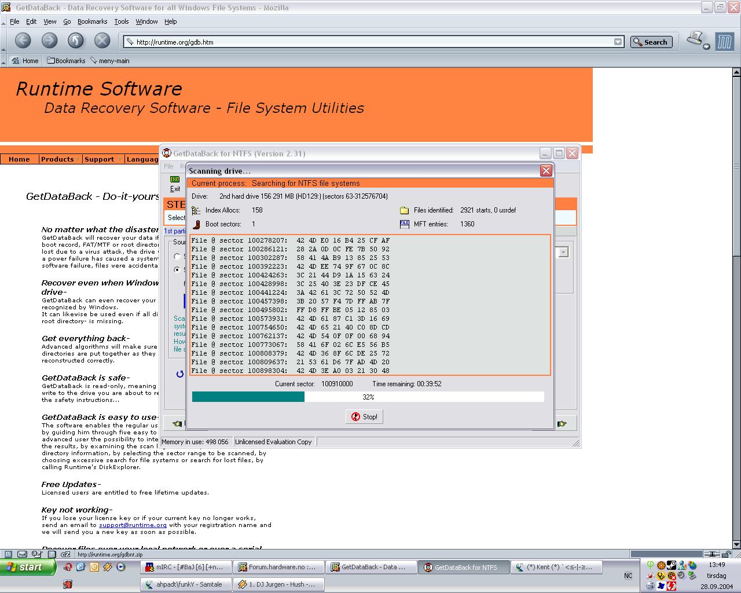Click the MFT entries FILE icon
Screen dimensions: 741x593
(405, 224)
